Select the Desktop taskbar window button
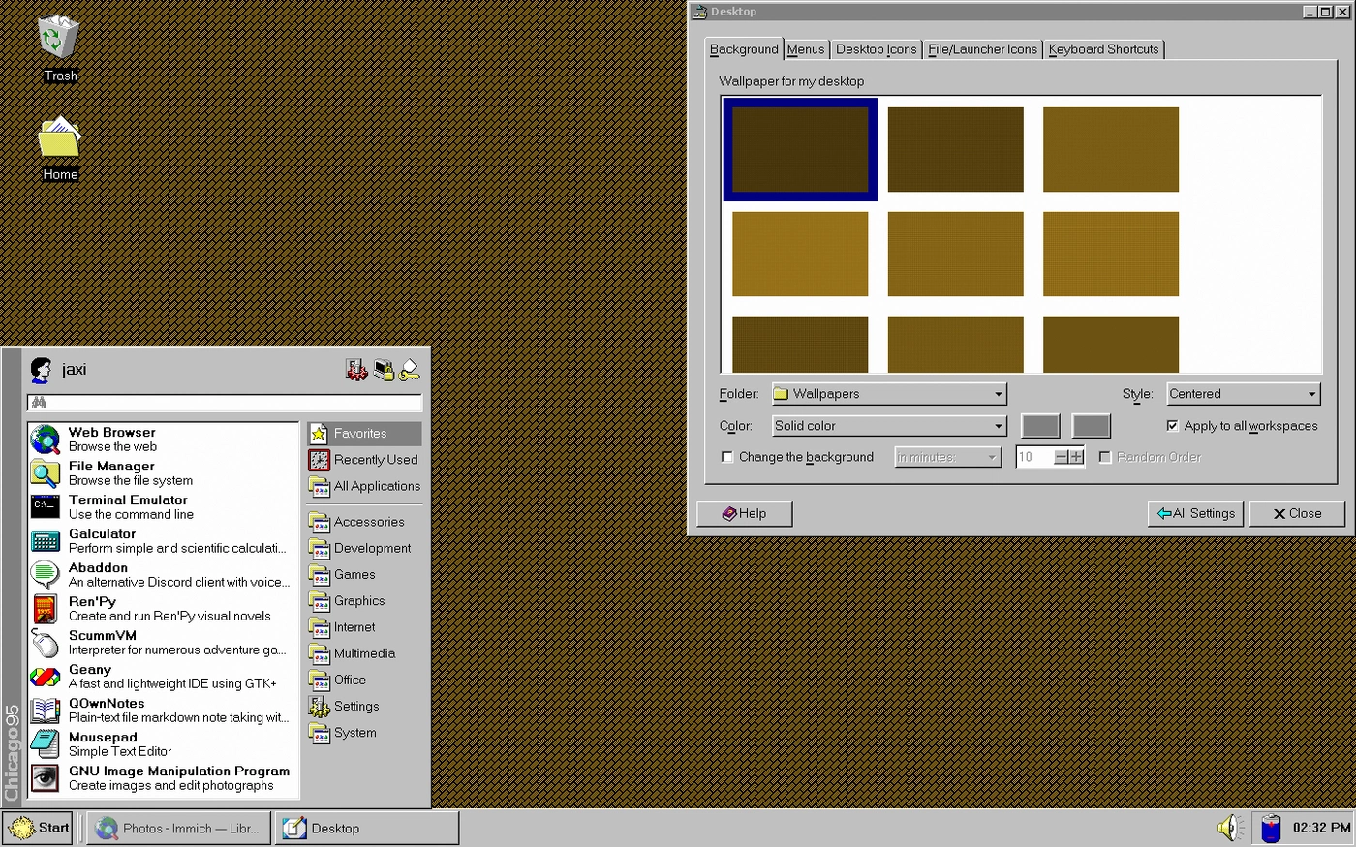Screen dimensions: 1356x847 pos(367,829)
